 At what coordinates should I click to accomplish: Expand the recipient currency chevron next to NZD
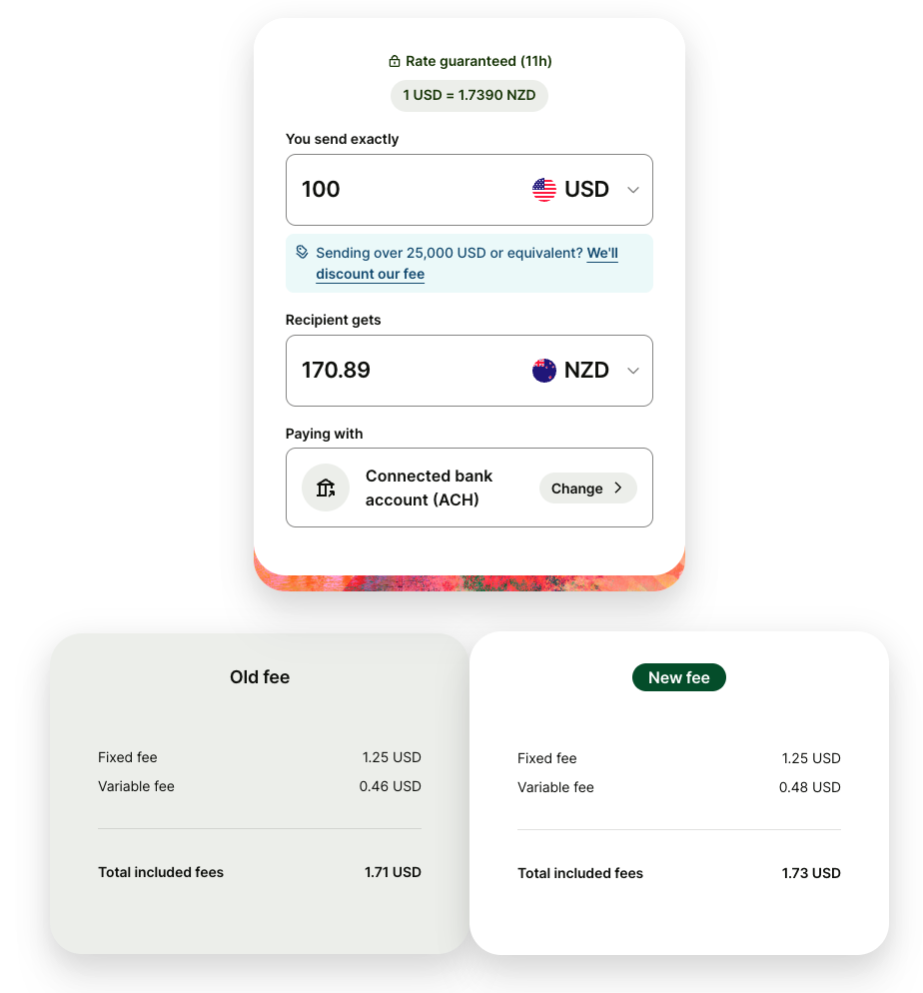pos(632,371)
